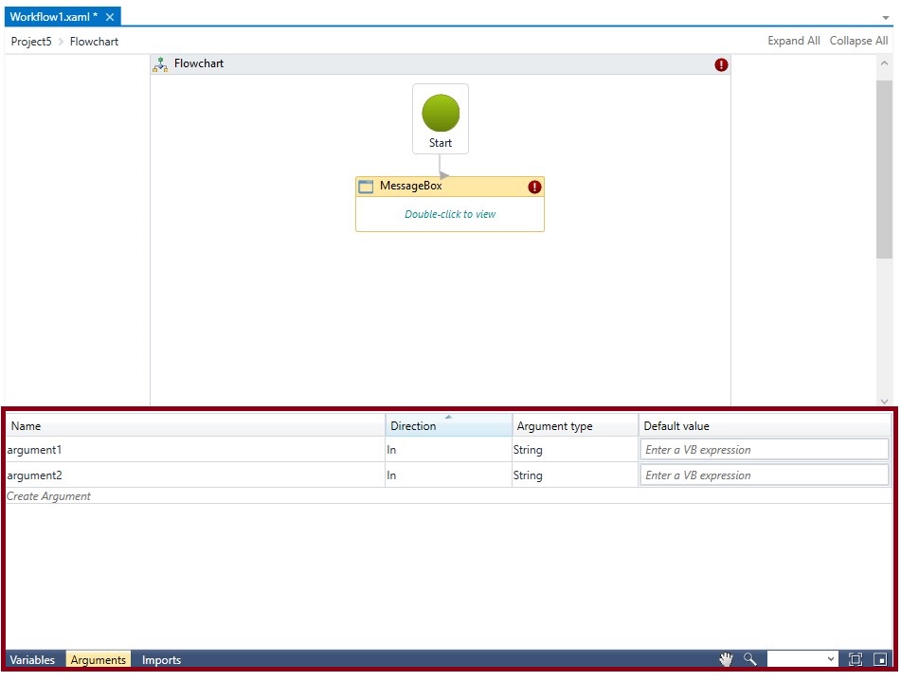Open Direction dropdown for argument1
The height and width of the screenshot is (681, 901).
click(x=448, y=450)
